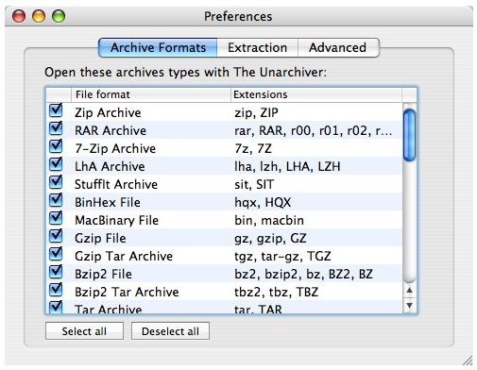Viewport: 477px width, 370px height.
Task: Uncheck the Zip Archive checkbox
Action: 56,110
